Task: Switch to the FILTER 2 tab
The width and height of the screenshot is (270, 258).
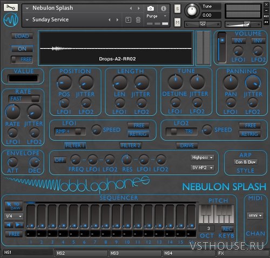Action: [x=131, y=145]
